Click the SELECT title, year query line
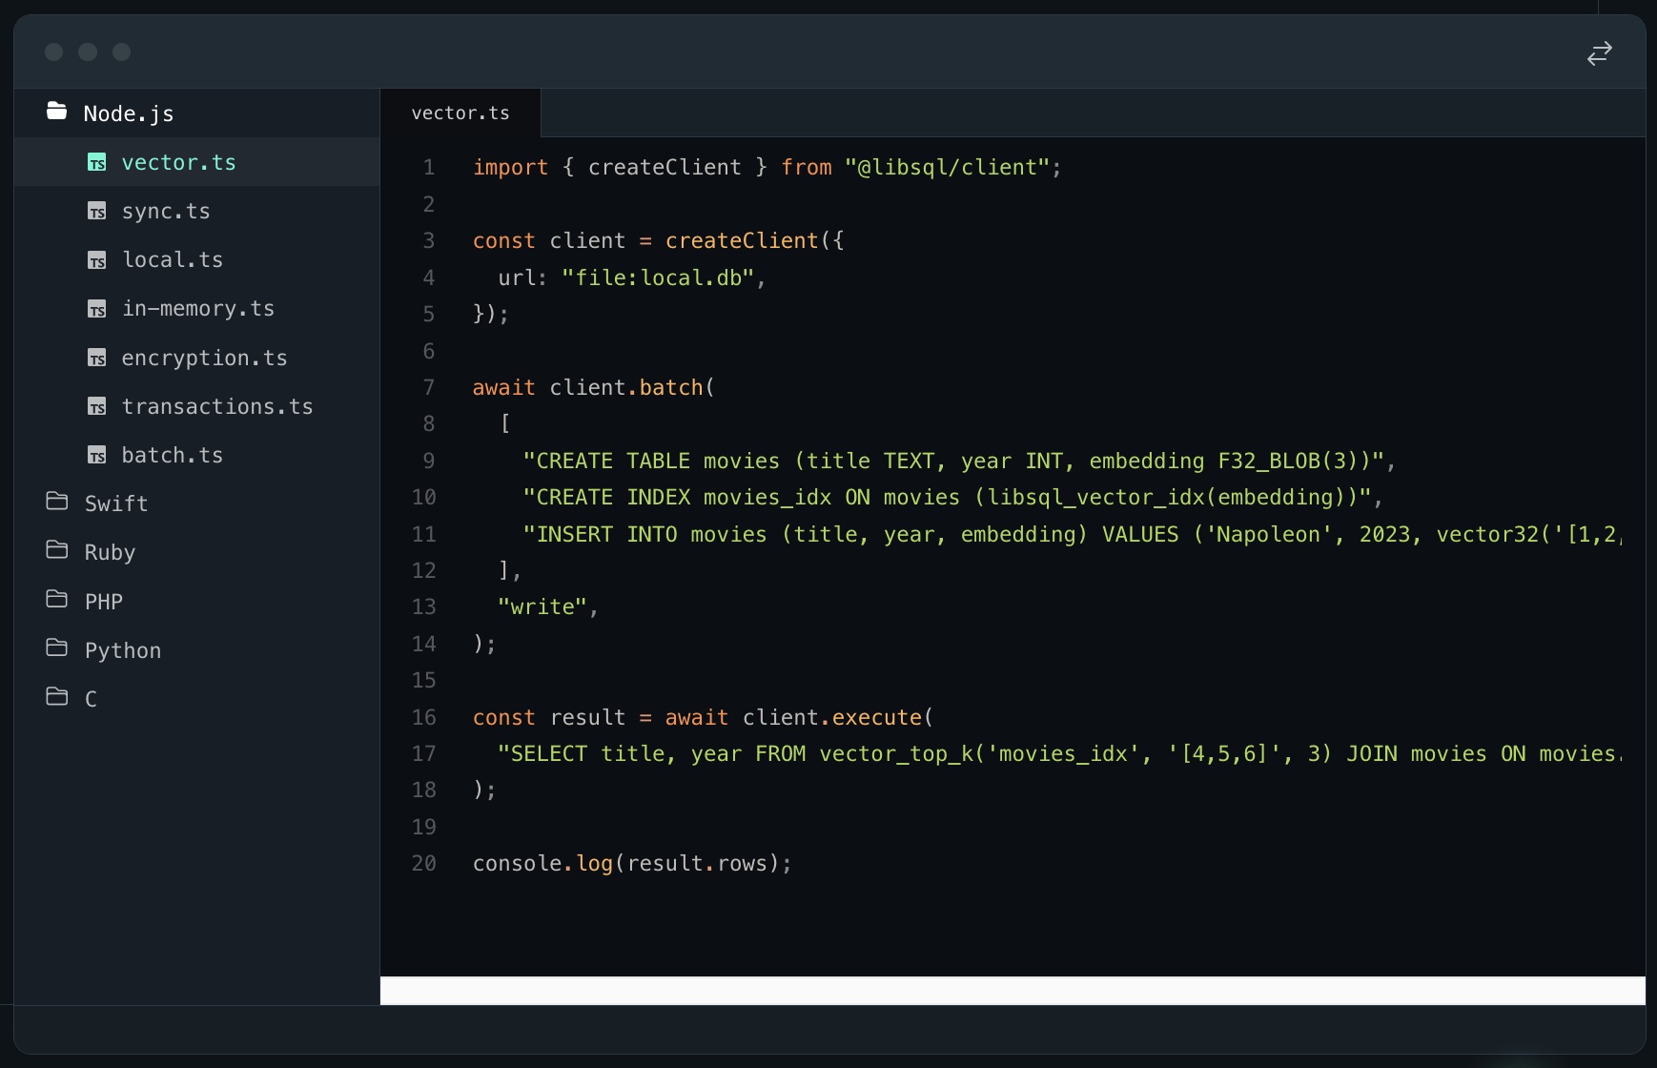 pyautogui.click(x=1059, y=754)
